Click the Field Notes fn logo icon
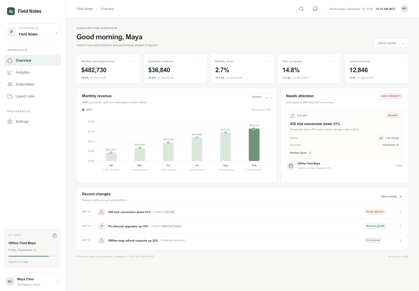Viewport: 419px width, 291px height. (11, 11)
